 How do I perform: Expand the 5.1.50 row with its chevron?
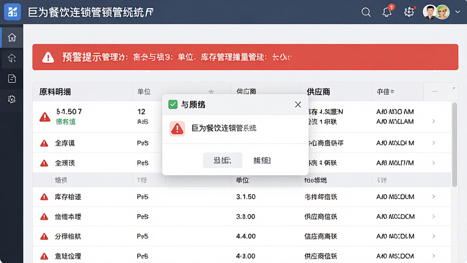[434, 121]
